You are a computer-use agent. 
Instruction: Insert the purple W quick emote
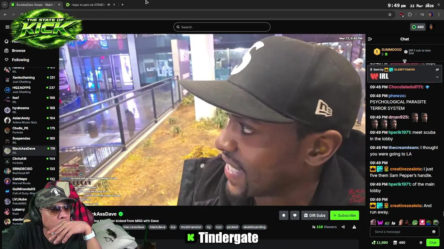tap(380, 222)
